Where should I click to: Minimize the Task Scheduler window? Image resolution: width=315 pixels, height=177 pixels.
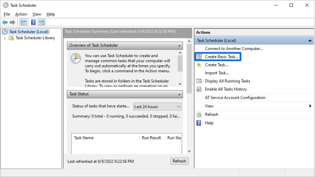tap(276, 5)
